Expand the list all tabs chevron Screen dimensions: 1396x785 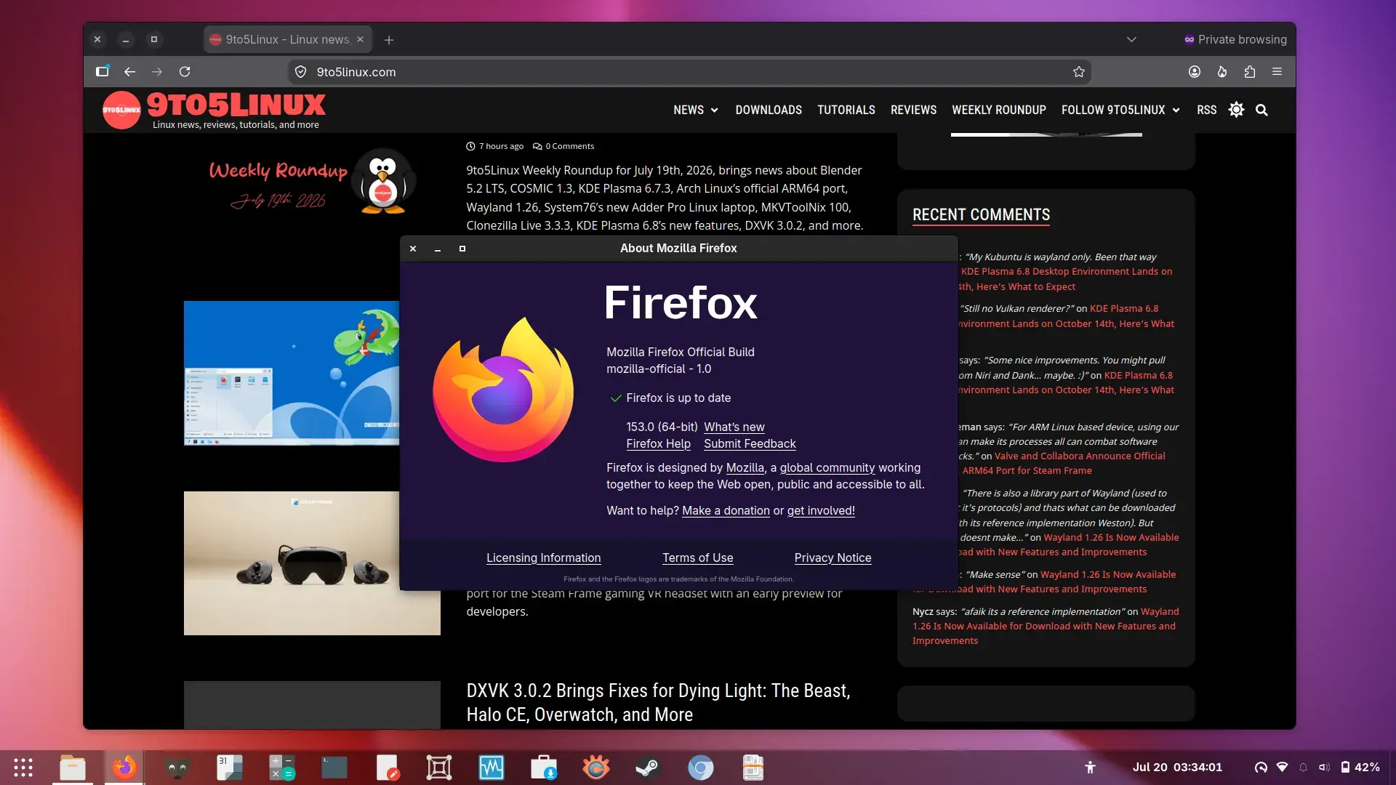[1131, 39]
